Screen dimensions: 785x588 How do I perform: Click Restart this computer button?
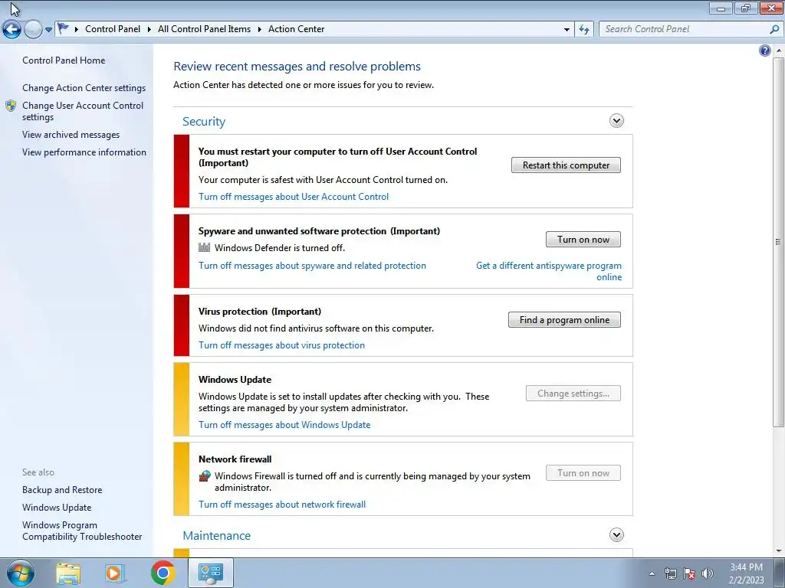566,165
